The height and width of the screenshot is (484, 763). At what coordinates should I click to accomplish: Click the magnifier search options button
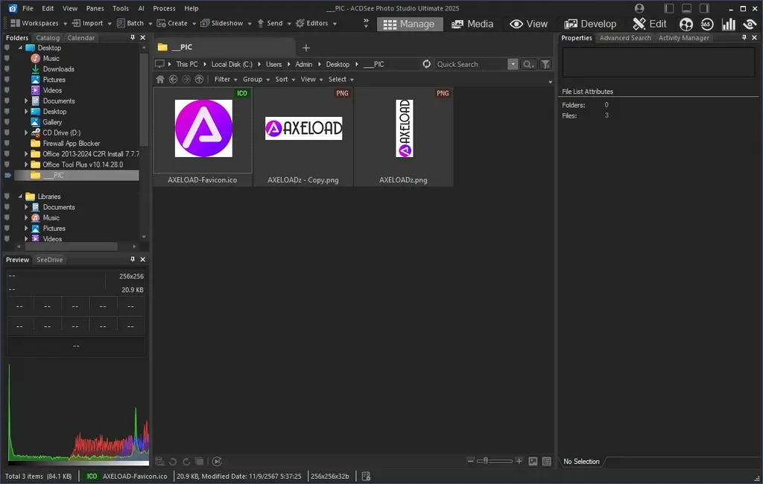pyautogui.click(x=528, y=64)
